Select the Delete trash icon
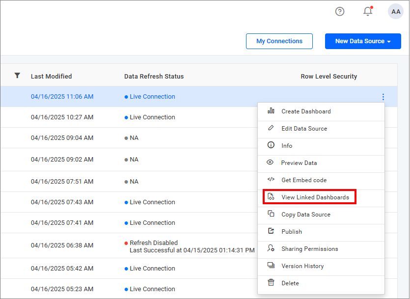The height and width of the screenshot is (299, 410). click(x=271, y=283)
